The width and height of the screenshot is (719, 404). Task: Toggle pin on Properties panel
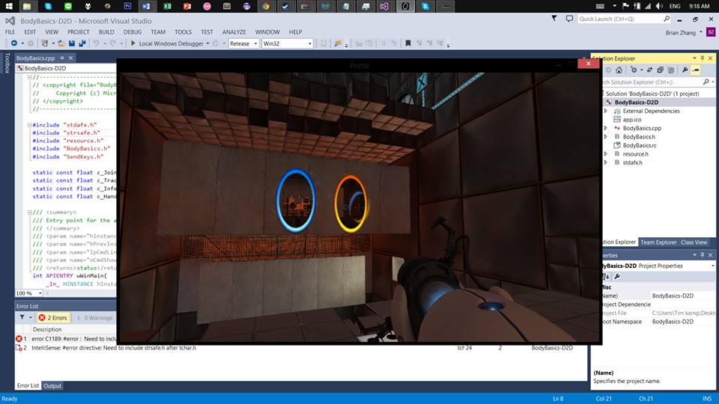tap(702, 255)
